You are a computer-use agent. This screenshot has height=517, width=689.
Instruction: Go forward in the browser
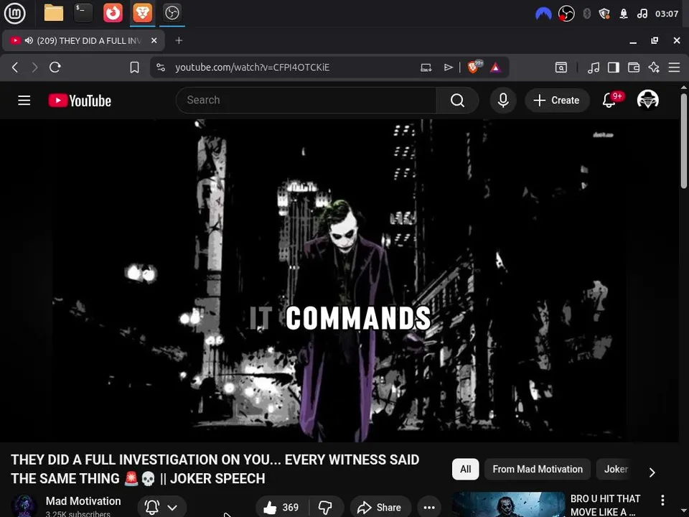pyautogui.click(x=34, y=67)
